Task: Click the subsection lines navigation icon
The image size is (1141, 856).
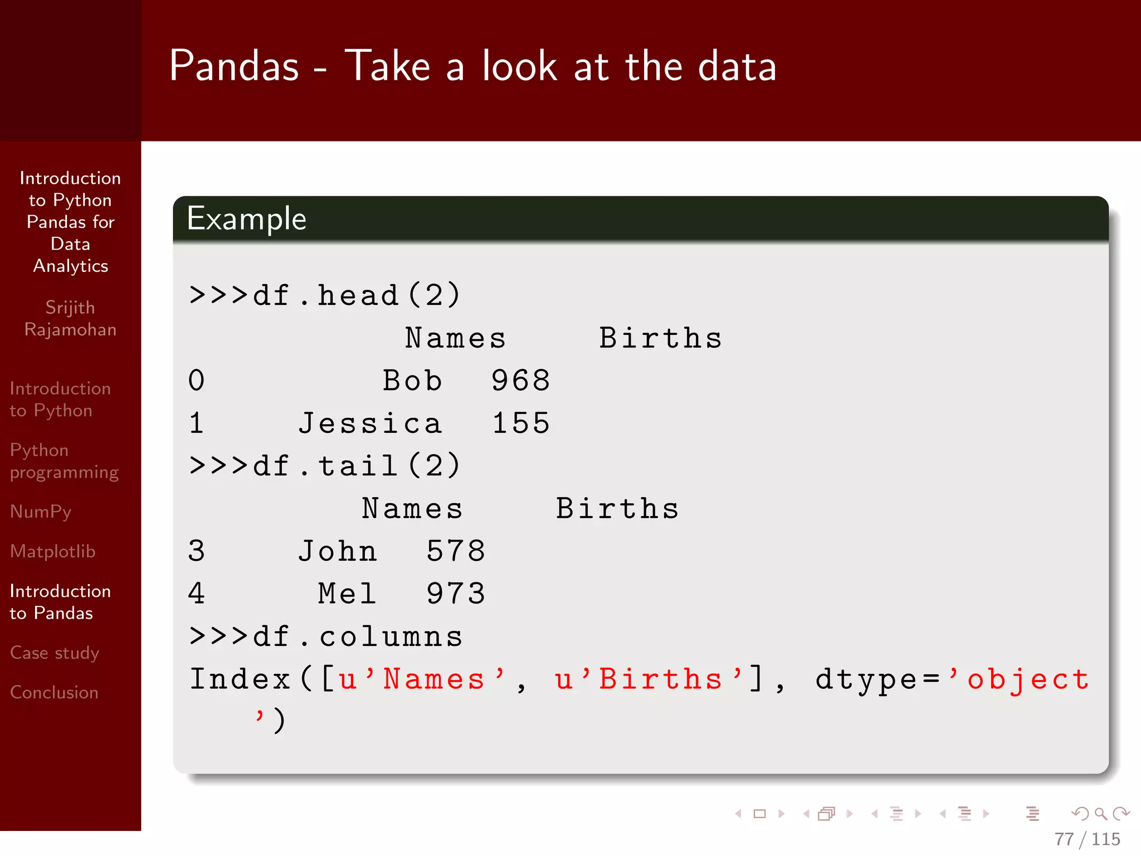Action: tap(896, 814)
